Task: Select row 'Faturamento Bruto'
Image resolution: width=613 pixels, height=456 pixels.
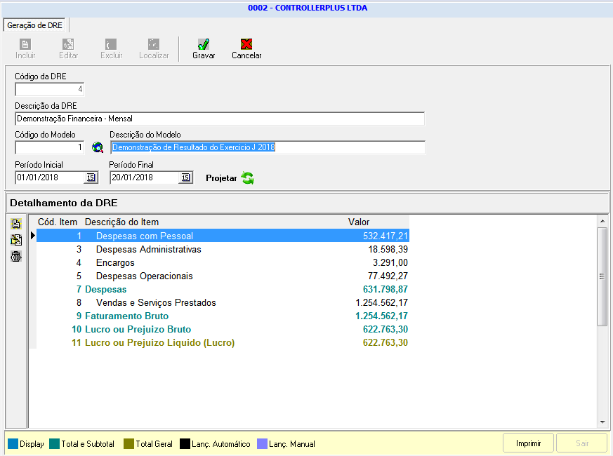Action: coord(223,316)
